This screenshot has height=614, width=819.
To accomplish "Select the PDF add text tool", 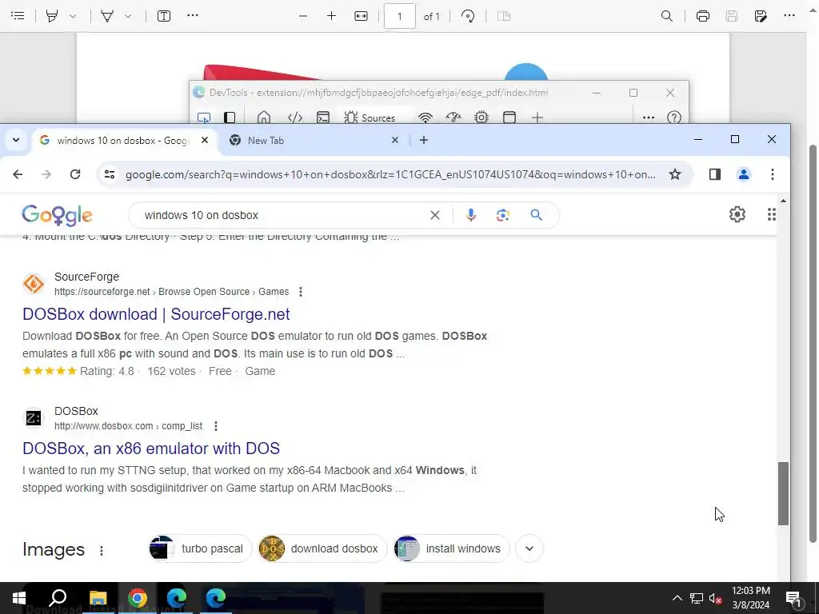I will (164, 16).
